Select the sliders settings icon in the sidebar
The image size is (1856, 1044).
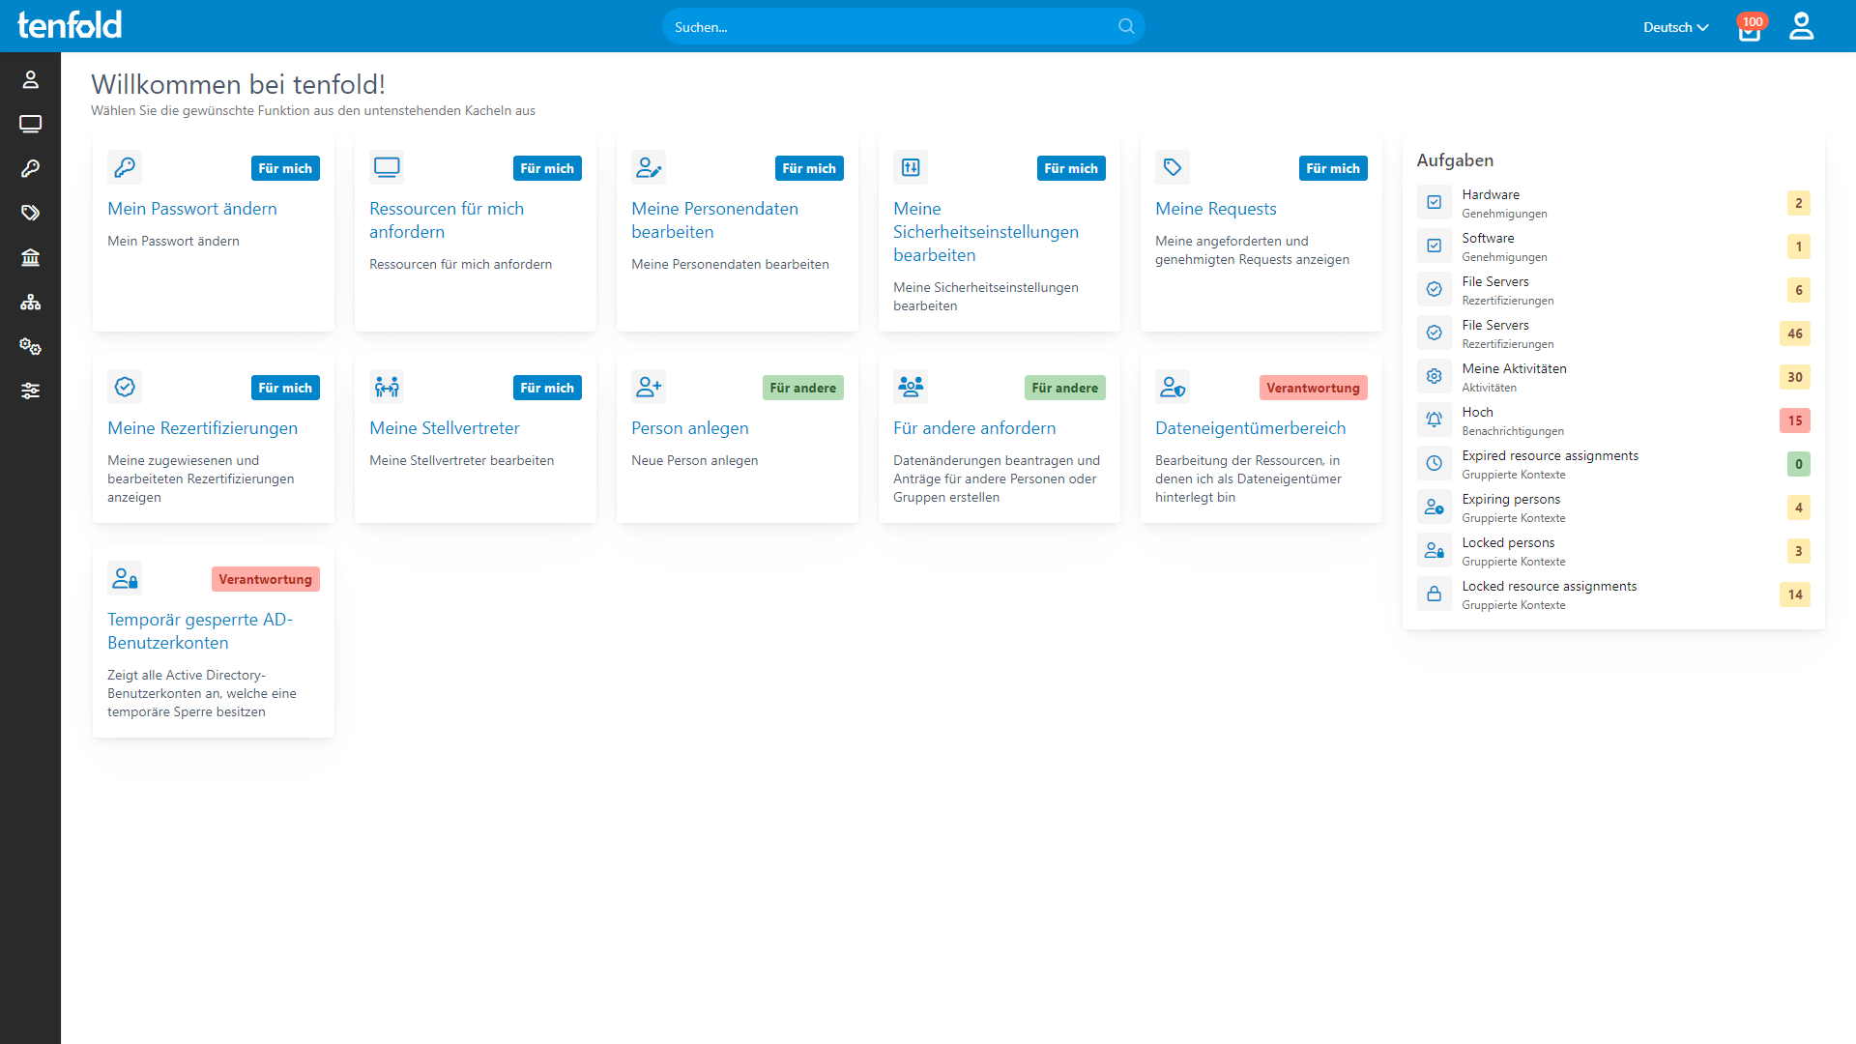30,391
